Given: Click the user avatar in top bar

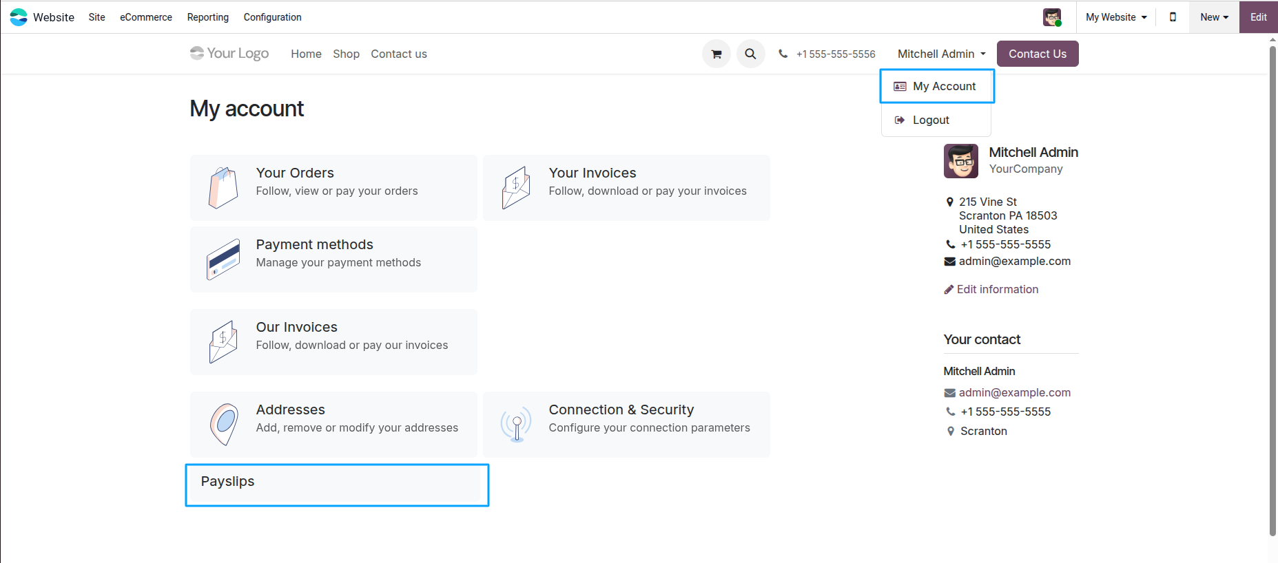Looking at the screenshot, I should [x=1052, y=17].
